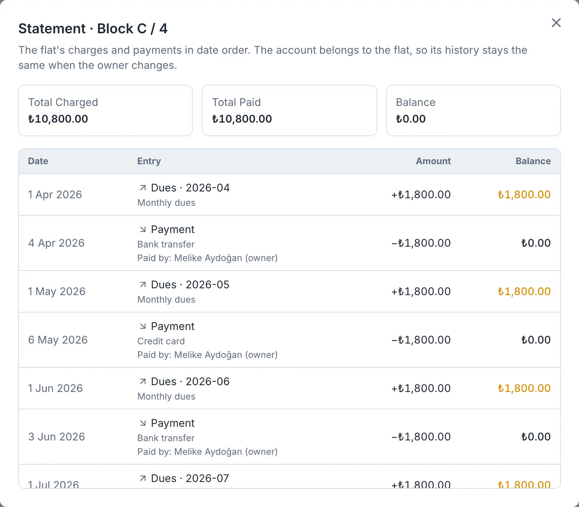The image size is (579, 507).
Task: Select the Total Charged summary card
Action: click(105, 110)
